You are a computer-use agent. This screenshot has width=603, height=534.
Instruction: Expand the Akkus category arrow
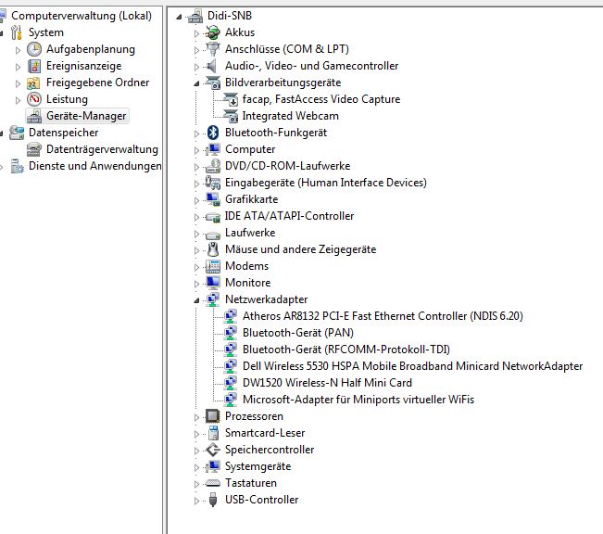point(196,33)
